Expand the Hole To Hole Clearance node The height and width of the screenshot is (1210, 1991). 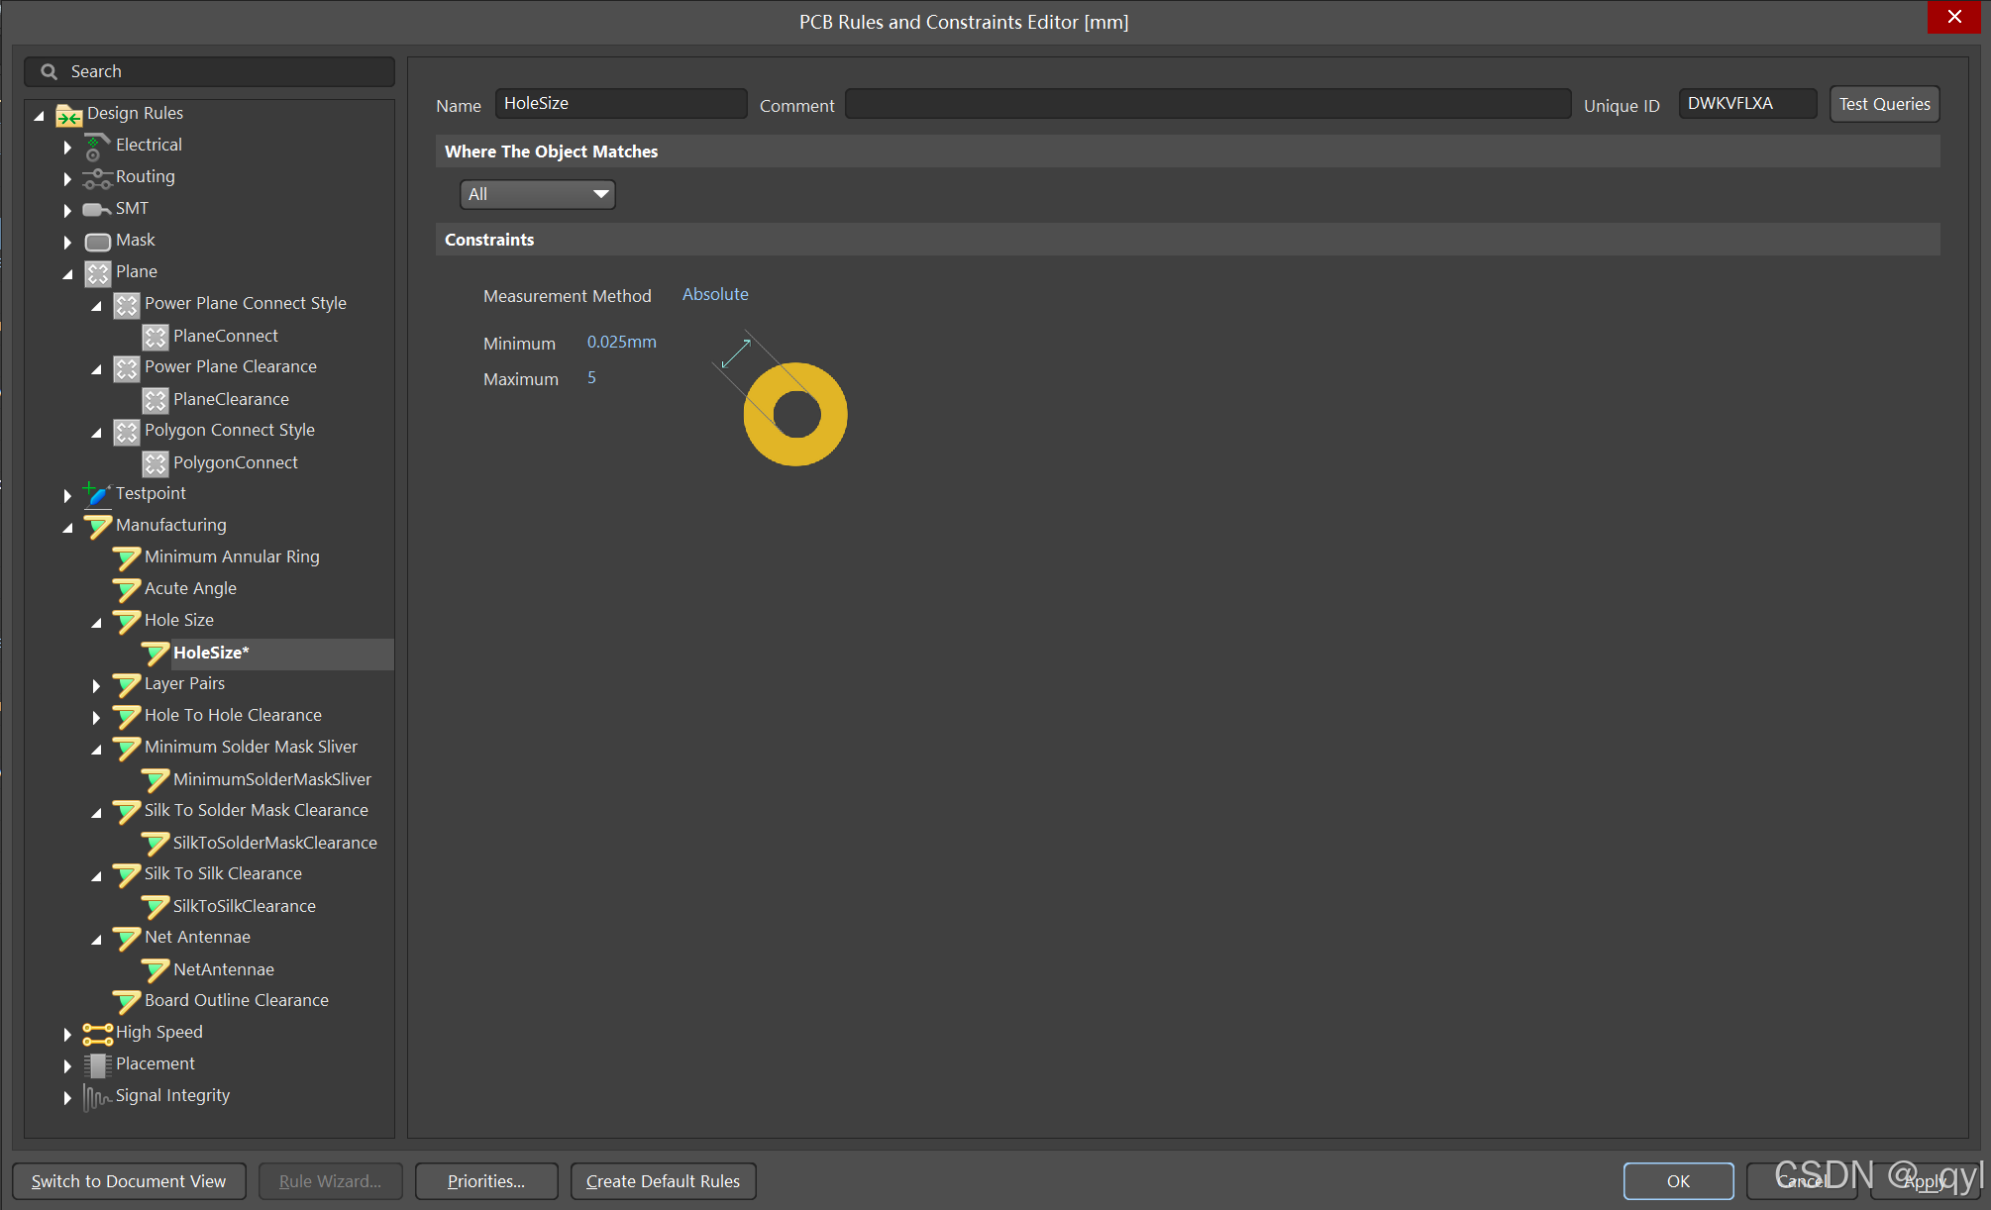pos(96,717)
